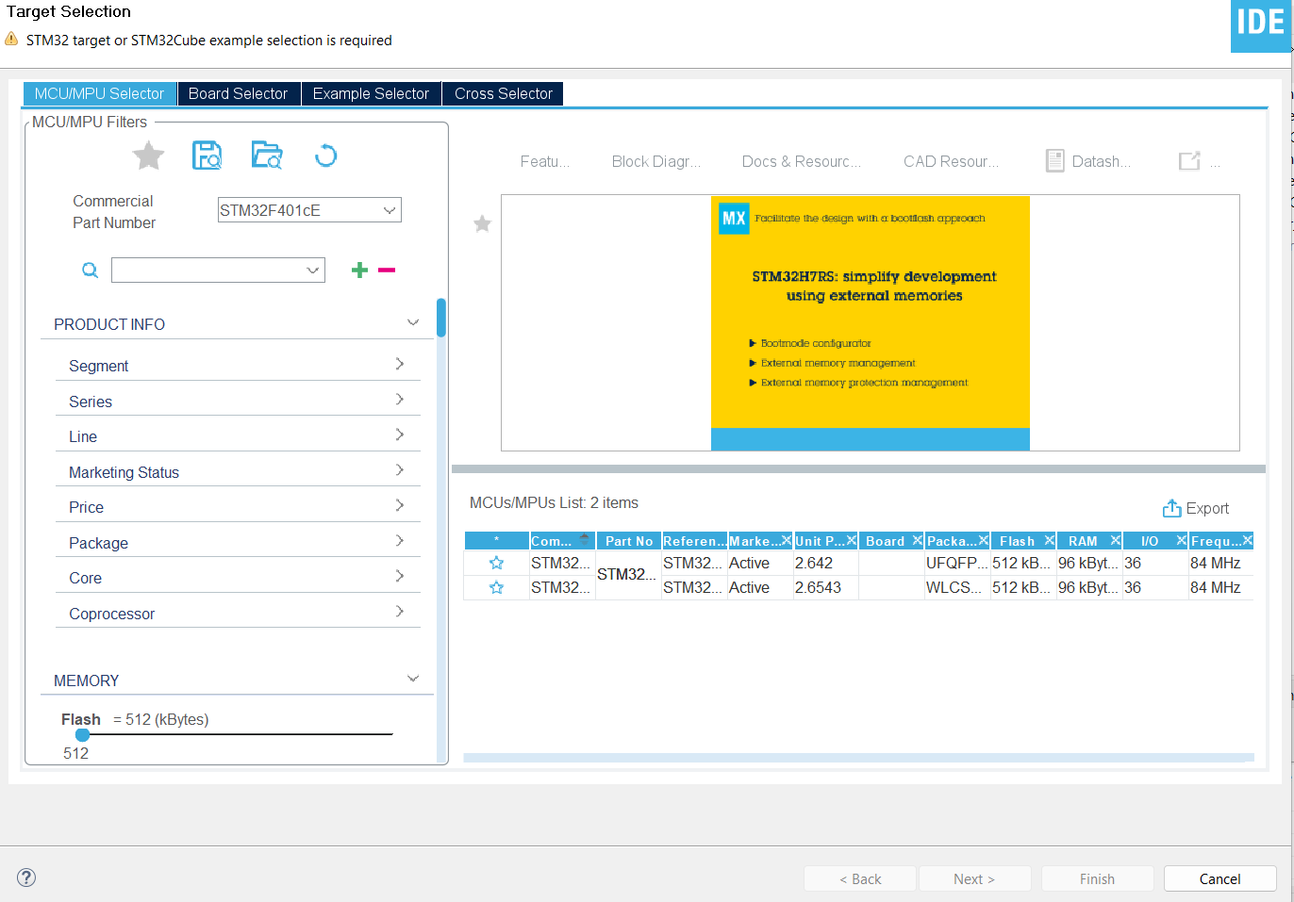Select the 2.6543 unit price cell
Screen dimensions: 1294x902
tap(826, 587)
